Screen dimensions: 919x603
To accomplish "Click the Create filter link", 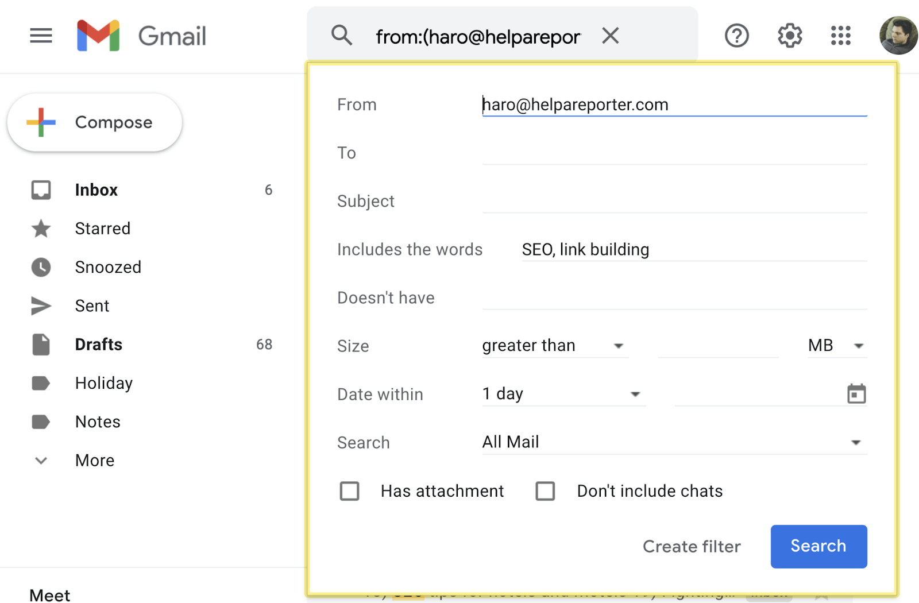I will pos(692,546).
